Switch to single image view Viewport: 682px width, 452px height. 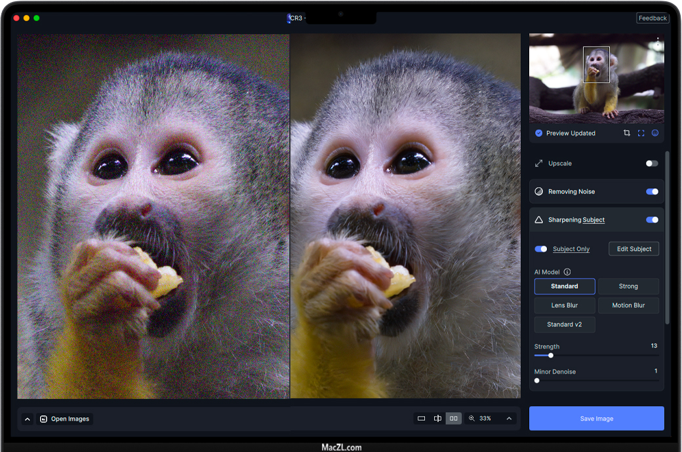[x=421, y=419]
